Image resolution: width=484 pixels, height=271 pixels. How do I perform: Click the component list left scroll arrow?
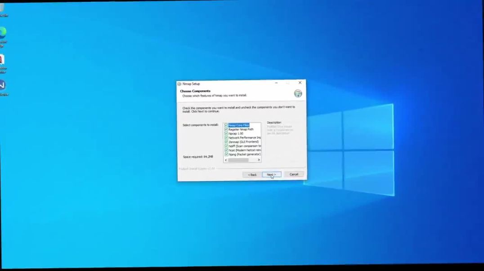click(226, 160)
